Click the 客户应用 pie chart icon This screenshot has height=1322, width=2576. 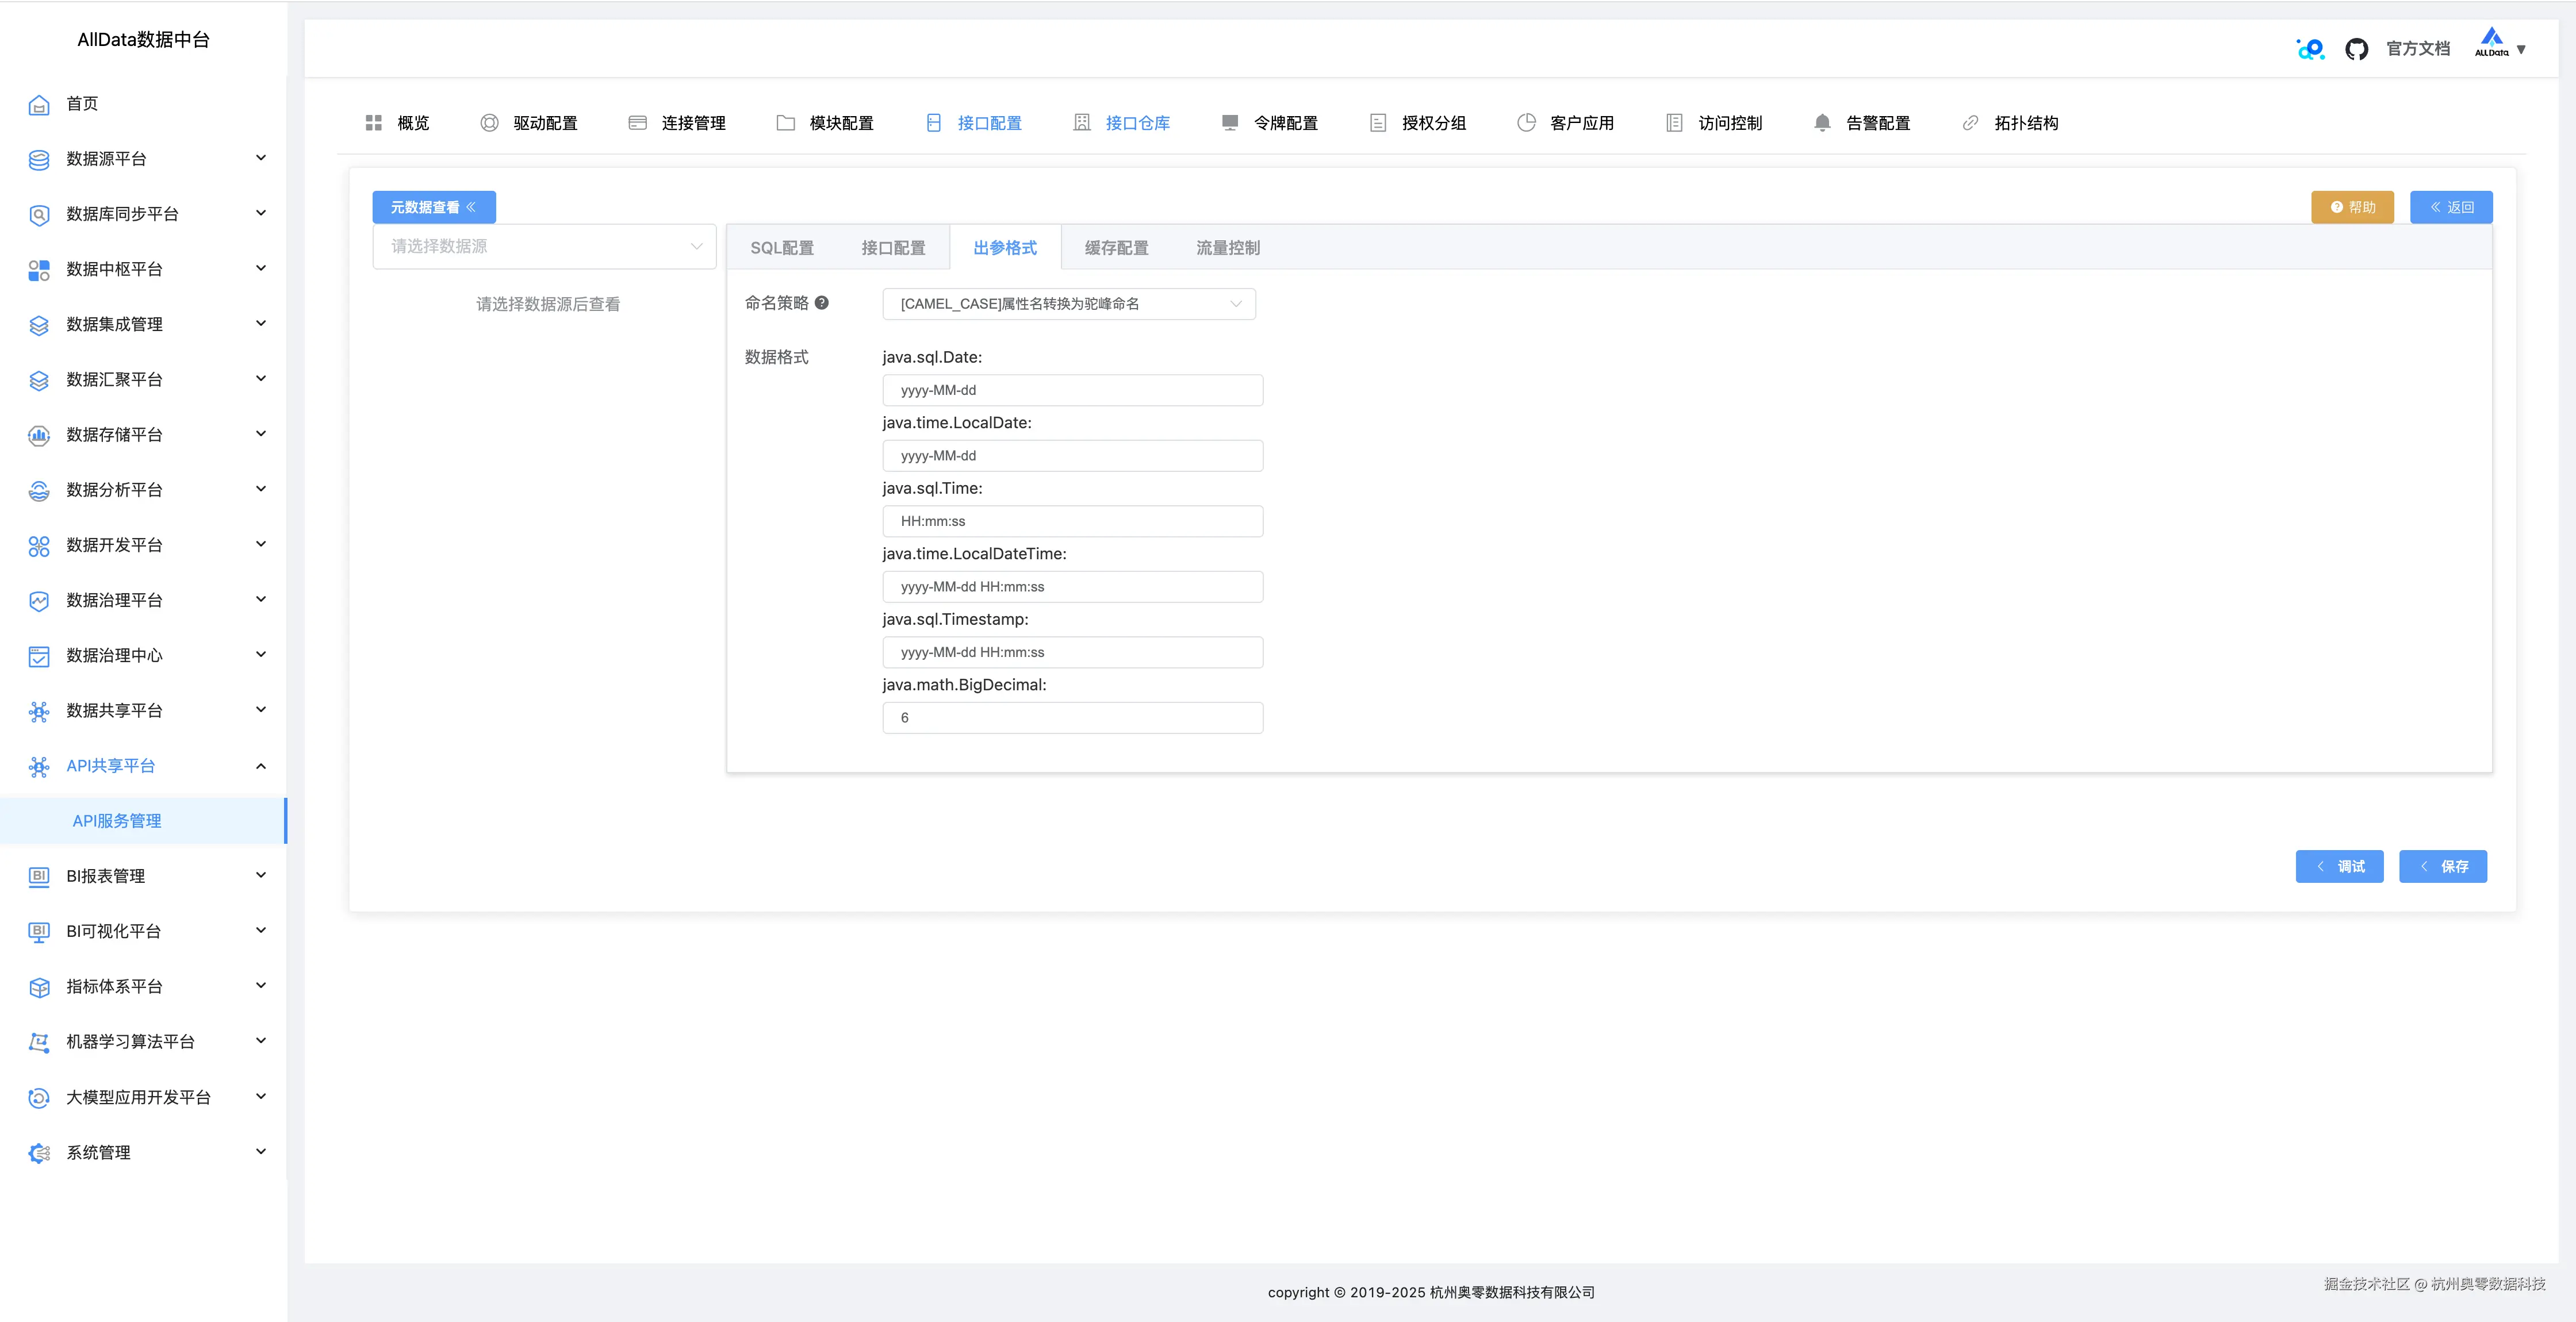point(1526,123)
